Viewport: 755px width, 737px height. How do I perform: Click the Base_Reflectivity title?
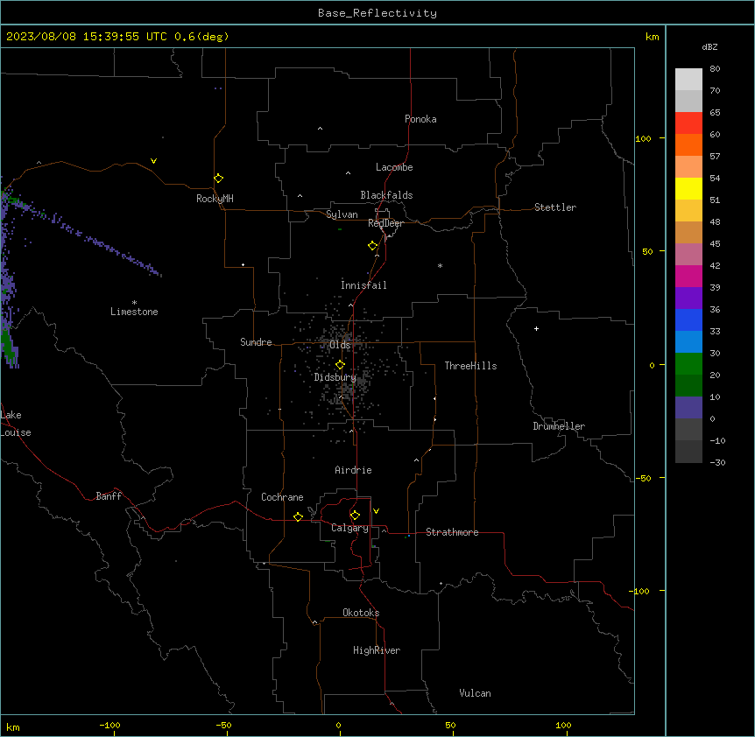click(377, 13)
